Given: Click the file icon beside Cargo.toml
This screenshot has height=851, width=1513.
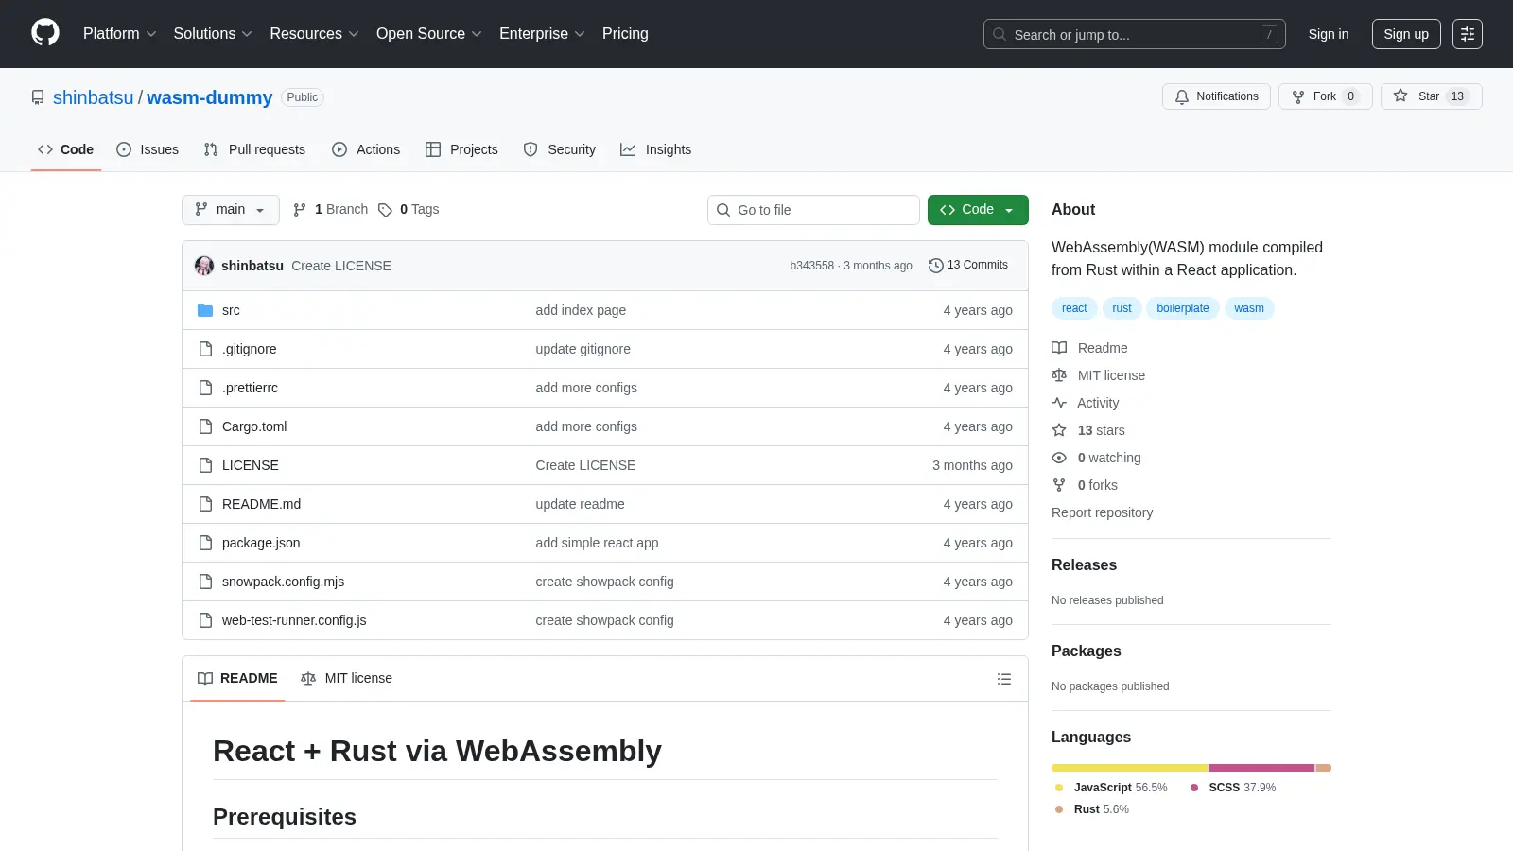Looking at the screenshot, I should [205, 426].
